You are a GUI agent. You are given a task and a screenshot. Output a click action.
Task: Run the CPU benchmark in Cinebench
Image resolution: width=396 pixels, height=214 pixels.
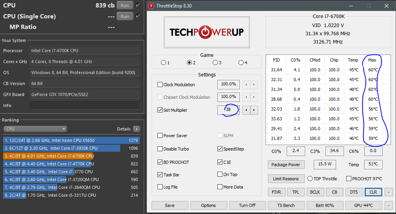tap(125, 5)
